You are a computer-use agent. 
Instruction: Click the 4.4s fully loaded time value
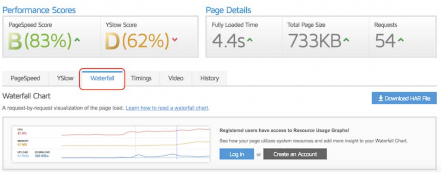228,41
